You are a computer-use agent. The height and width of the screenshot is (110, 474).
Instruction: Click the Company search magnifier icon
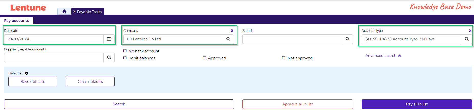228,39
